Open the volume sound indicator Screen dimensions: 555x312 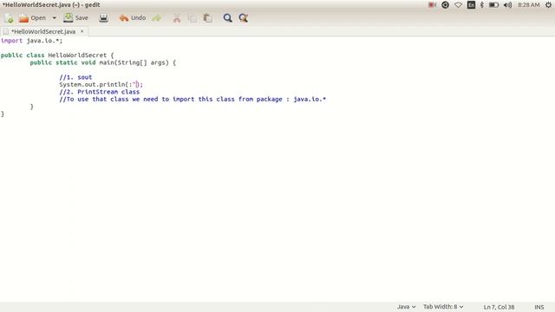(507, 5)
